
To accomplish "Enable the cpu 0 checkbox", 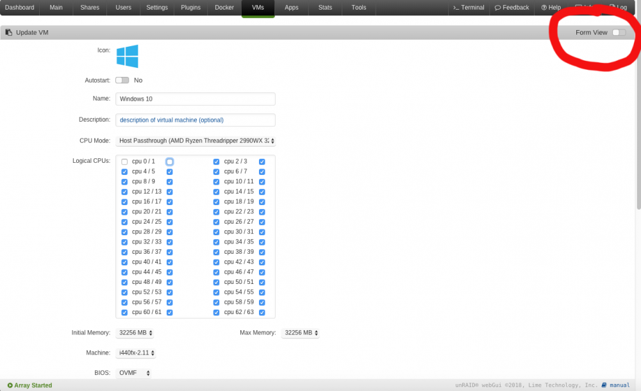I will click(124, 162).
